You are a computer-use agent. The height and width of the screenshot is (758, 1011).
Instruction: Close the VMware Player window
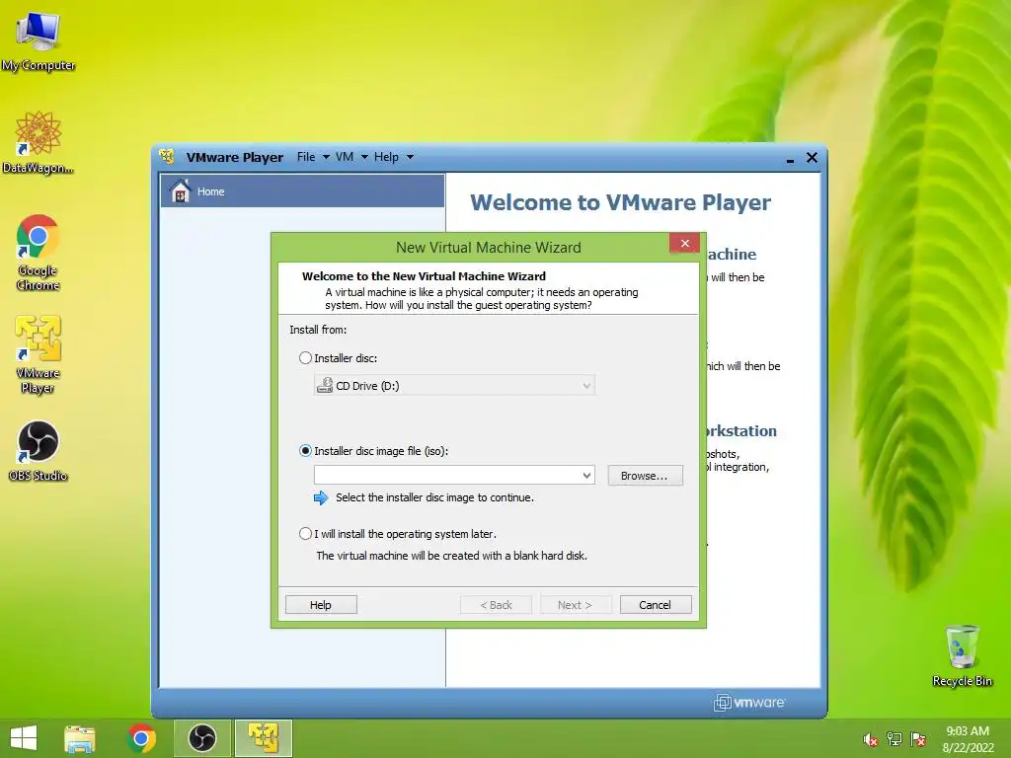tap(812, 157)
